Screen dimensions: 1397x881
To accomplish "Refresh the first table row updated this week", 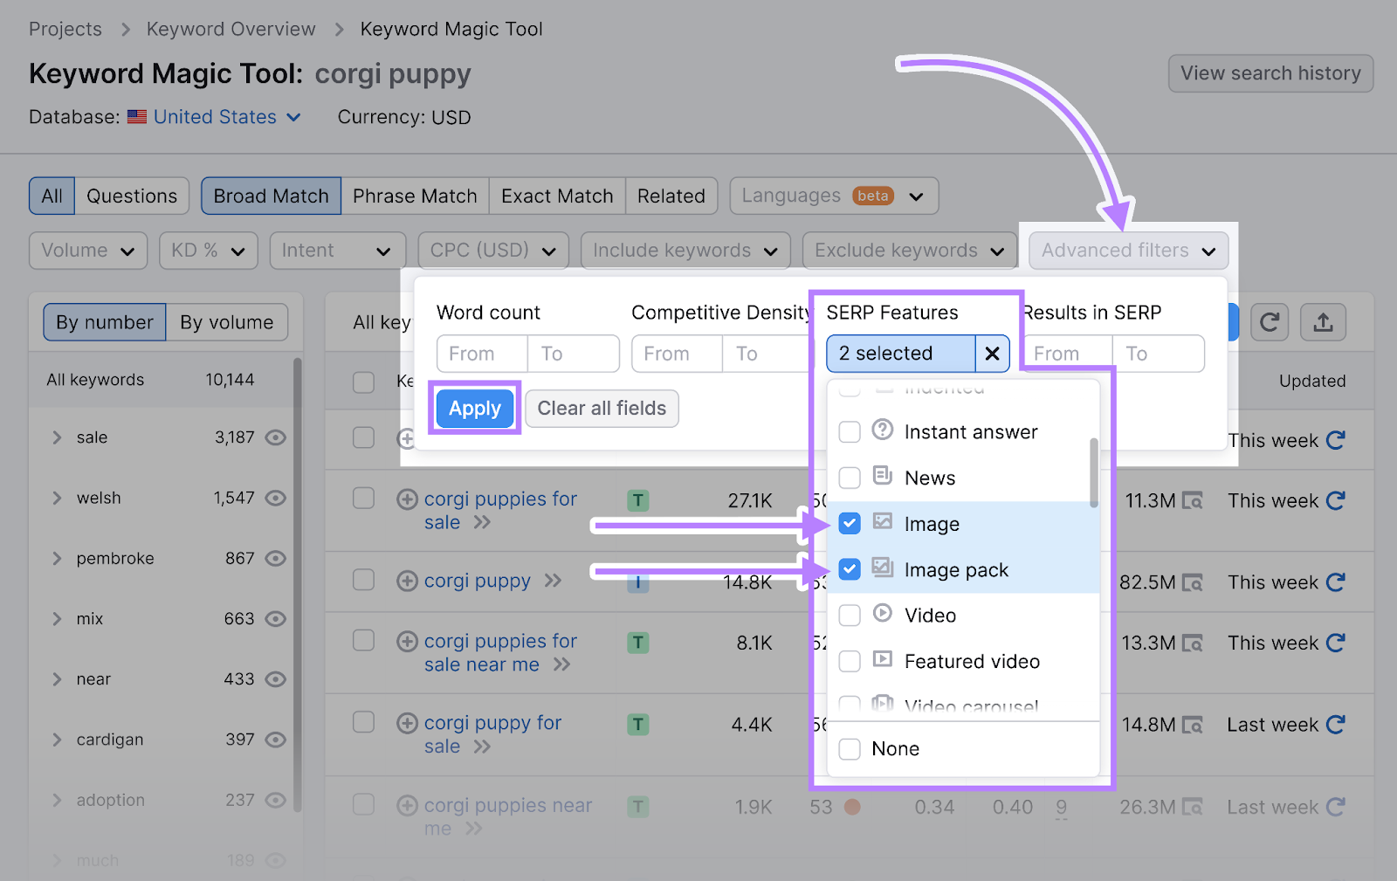I will click(1335, 440).
